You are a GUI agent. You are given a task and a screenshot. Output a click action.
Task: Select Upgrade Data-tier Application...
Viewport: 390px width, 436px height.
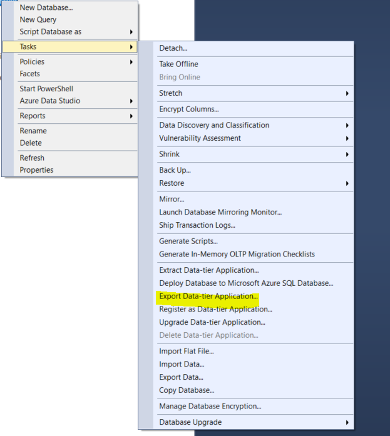(246, 322)
